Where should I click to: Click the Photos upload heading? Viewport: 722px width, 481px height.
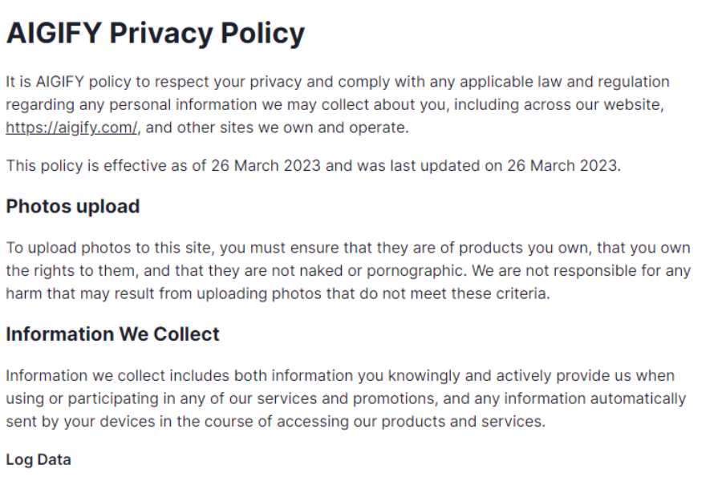[x=73, y=206]
